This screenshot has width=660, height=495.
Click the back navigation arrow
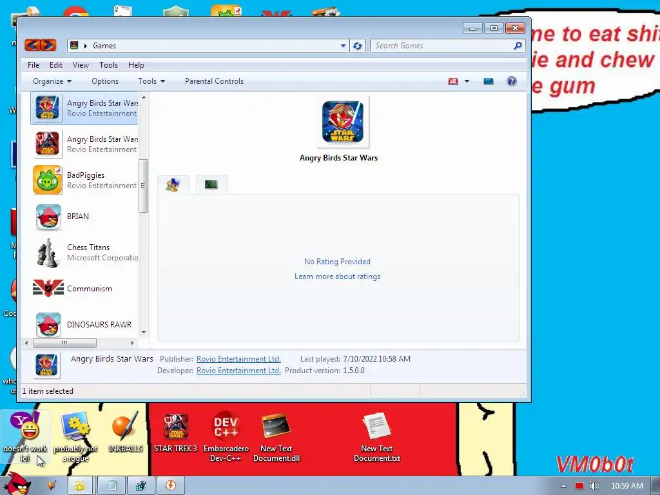coord(32,44)
